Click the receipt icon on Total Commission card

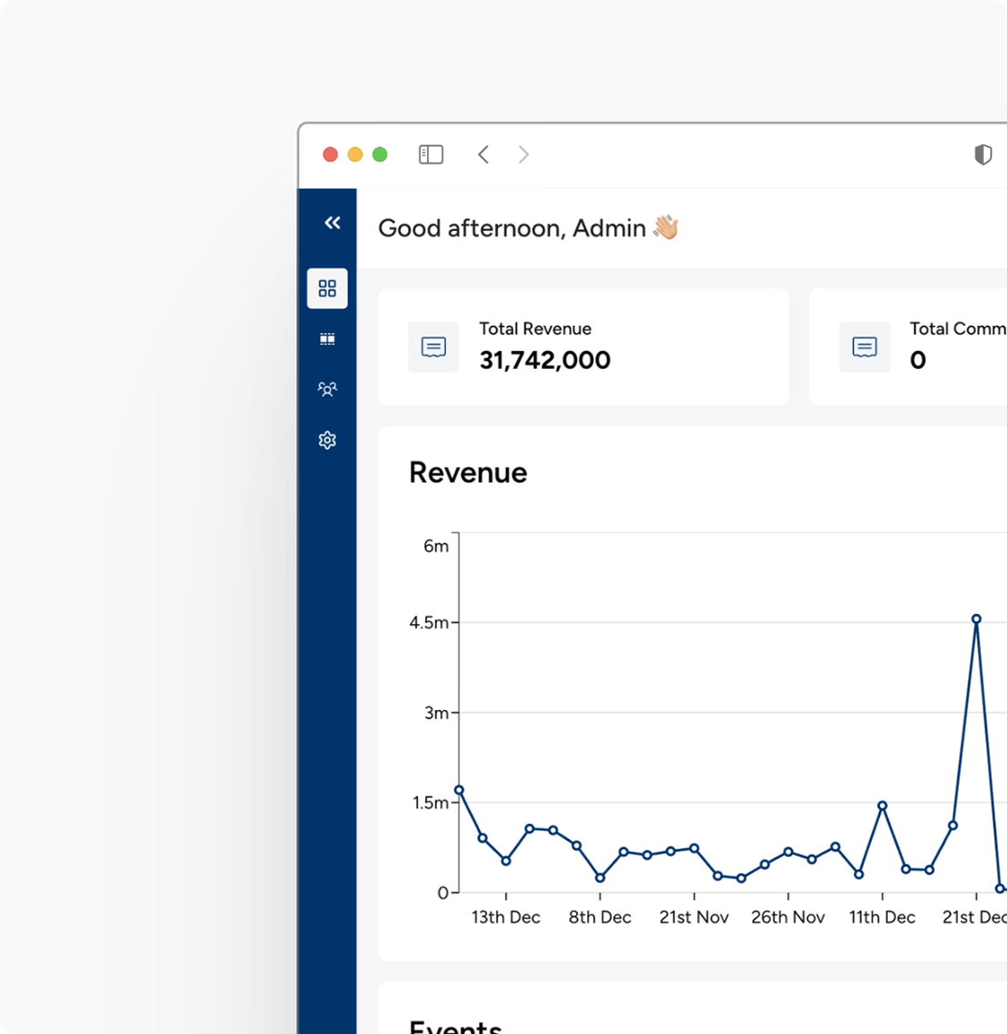(x=865, y=347)
